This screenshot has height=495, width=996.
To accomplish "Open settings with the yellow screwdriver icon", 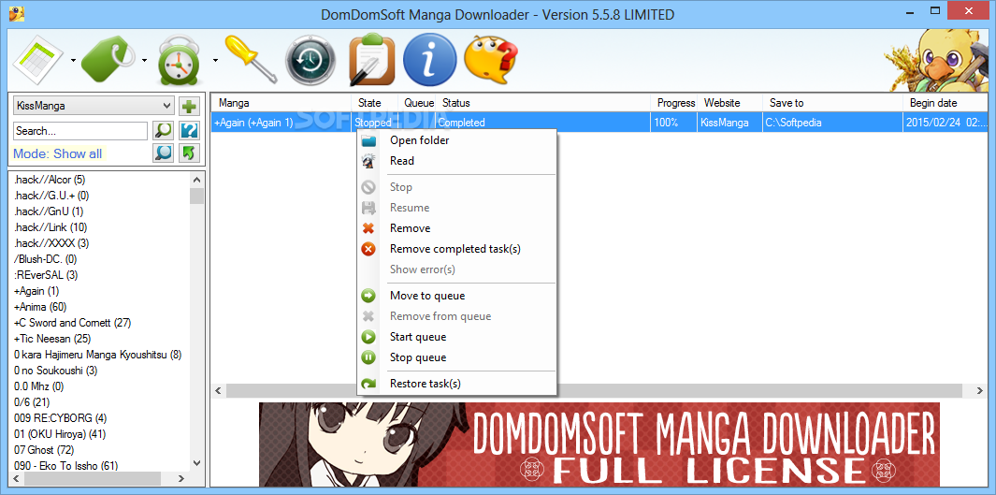I will (251, 59).
